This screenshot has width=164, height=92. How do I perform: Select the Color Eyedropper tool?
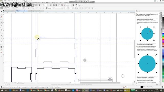click(1, 50)
